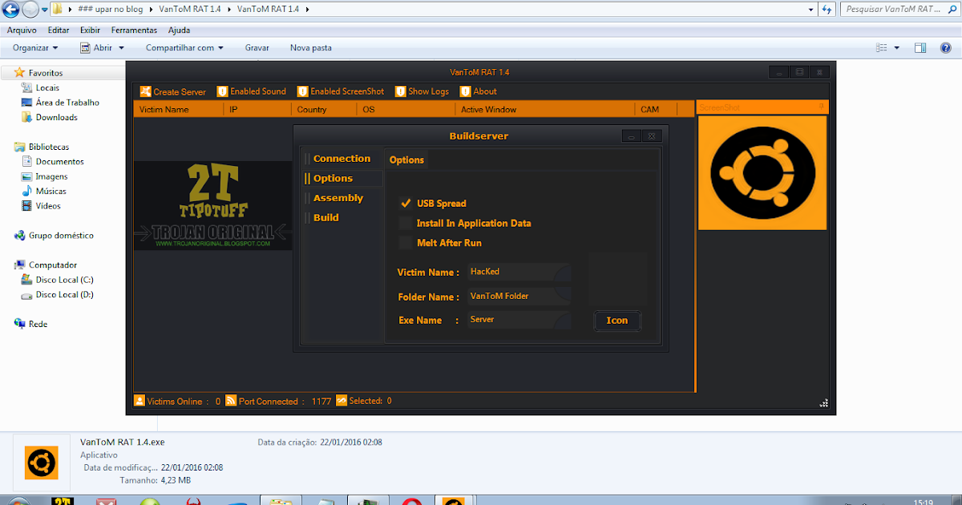Open the Ferramentas menu
Screen dimensions: 962x505
[x=134, y=30]
